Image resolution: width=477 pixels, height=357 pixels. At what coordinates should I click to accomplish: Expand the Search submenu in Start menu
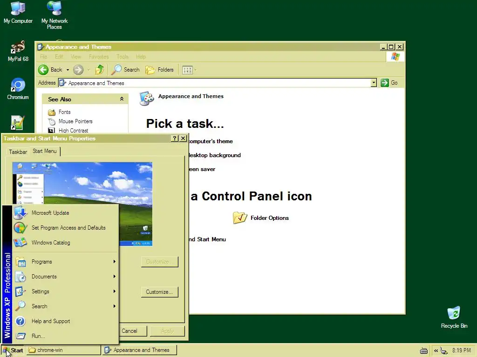pos(65,306)
